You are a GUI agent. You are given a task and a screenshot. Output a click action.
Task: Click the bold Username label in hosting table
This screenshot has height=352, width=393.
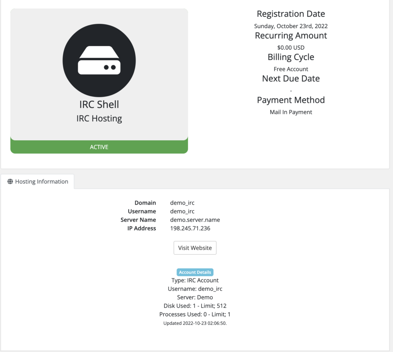pyautogui.click(x=142, y=211)
